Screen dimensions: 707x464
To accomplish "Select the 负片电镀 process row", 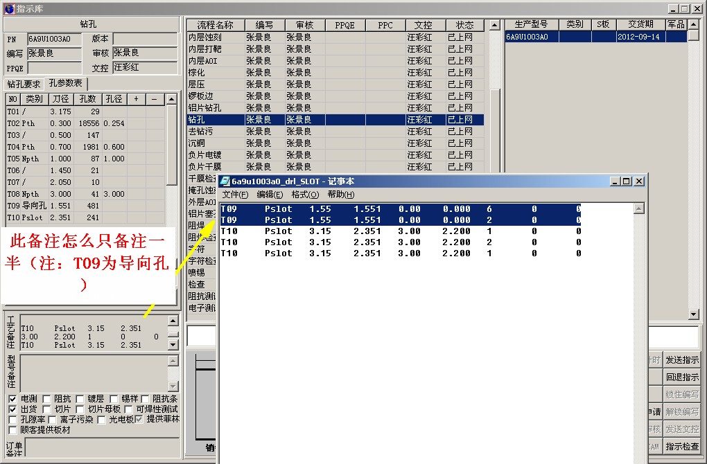I will click(335, 154).
